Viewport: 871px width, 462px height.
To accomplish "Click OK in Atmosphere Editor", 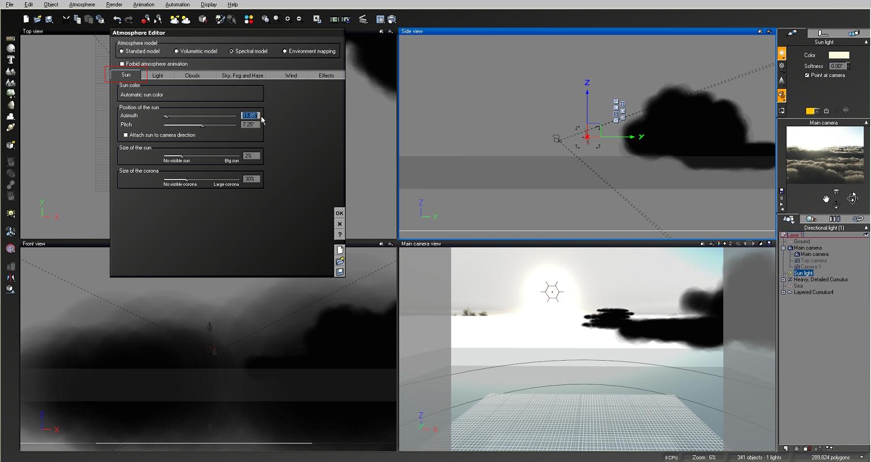I will coord(339,213).
